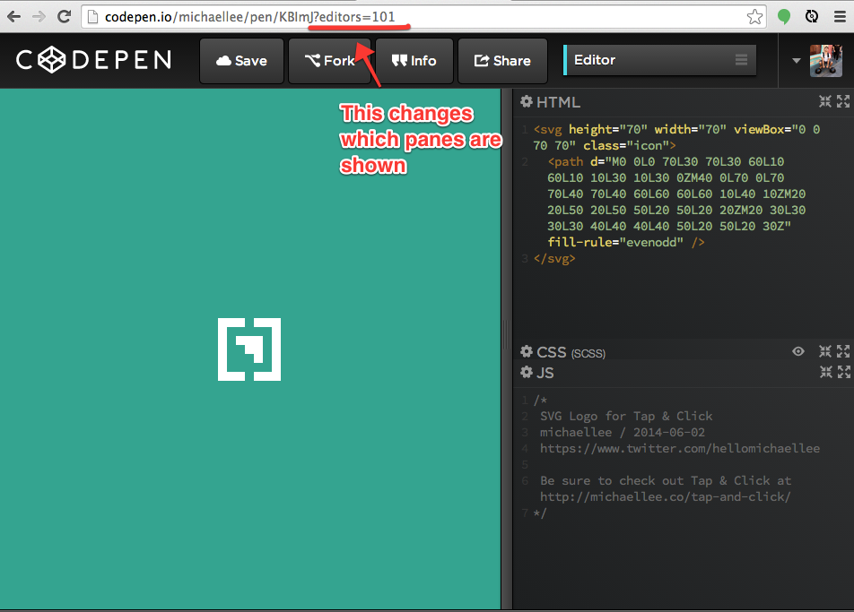Image resolution: width=854 pixels, height=612 pixels.
Task: Click the circular sync extension icon
Action: [x=812, y=17]
